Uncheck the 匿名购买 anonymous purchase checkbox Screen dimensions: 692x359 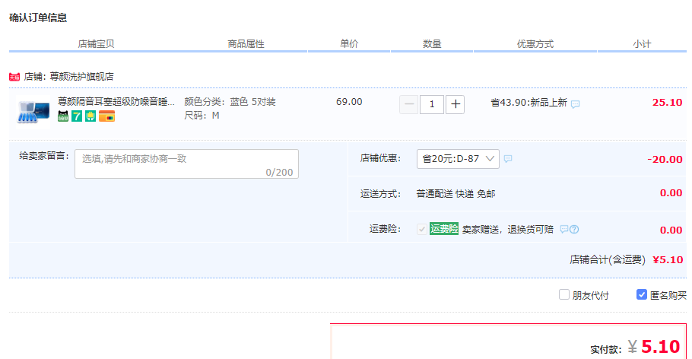click(x=642, y=294)
